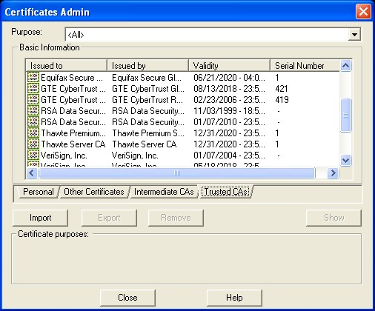375x311 pixels.
Task: Click Issued by value GTE CyberTrust R...
Action: [147, 100]
